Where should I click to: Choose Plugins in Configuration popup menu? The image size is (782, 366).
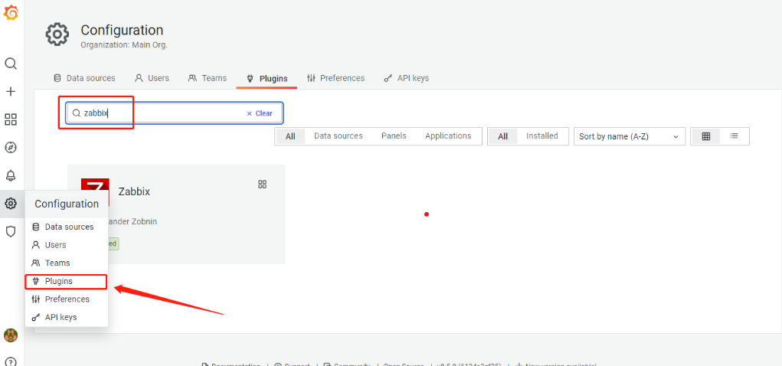pyautogui.click(x=67, y=281)
